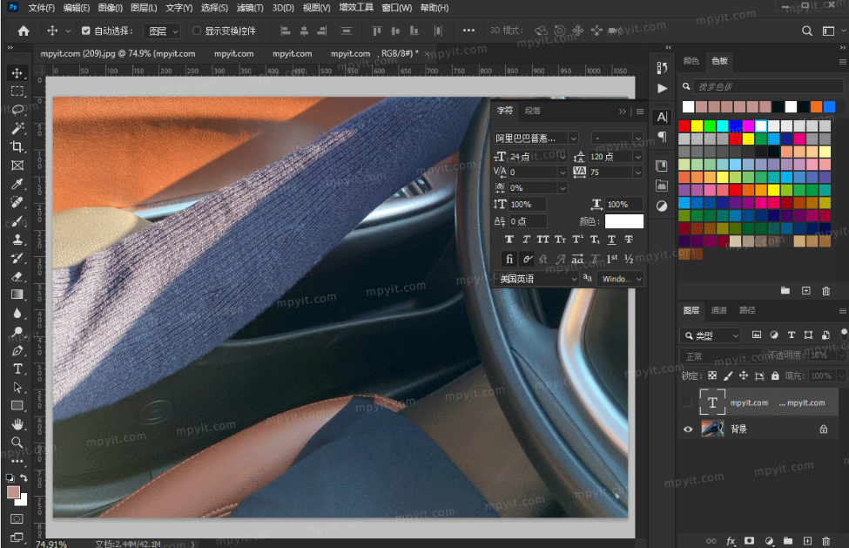The width and height of the screenshot is (849, 548).
Task: Enable visibility for the mpyit.com text layer
Action: 686,401
